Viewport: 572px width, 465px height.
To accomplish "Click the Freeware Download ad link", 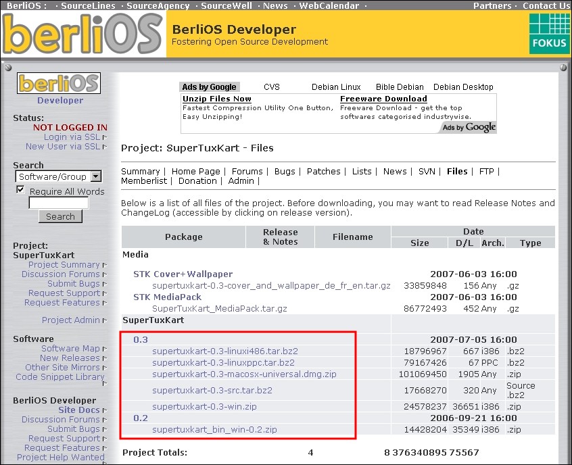I will (x=383, y=99).
